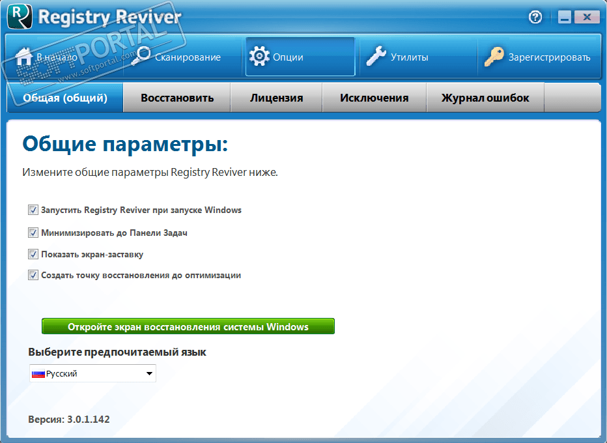Click Откройте экран восстановления системы Windows button
The height and width of the screenshot is (443, 607).
[188, 326]
